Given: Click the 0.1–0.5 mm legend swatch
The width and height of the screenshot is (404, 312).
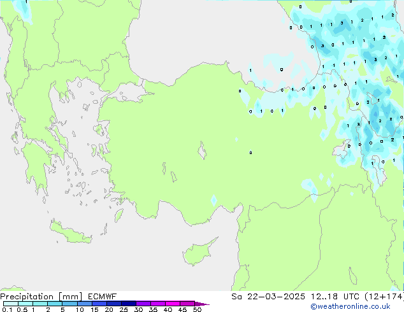Looking at the screenshot, I should (x=11, y=304).
